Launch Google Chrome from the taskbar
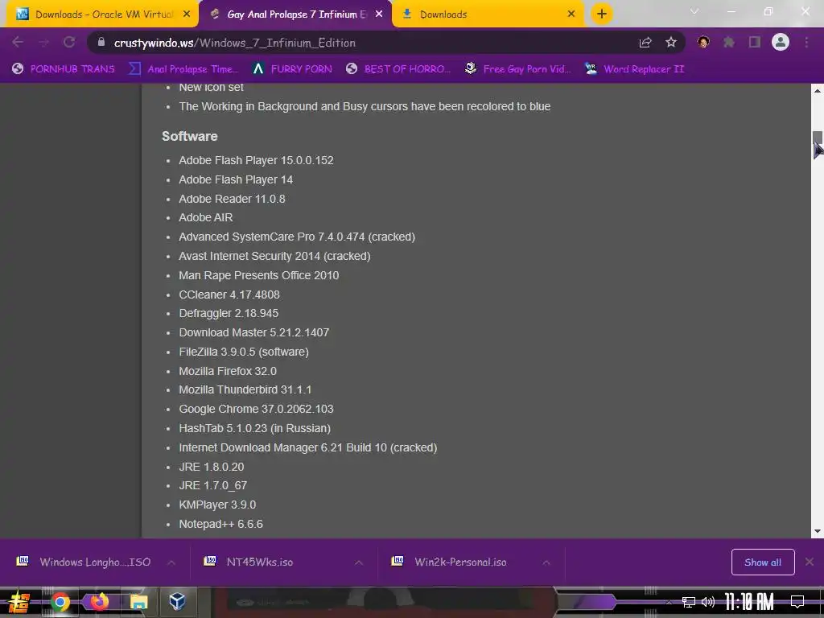This screenshot has width=824, height=618. coord(60,602)
